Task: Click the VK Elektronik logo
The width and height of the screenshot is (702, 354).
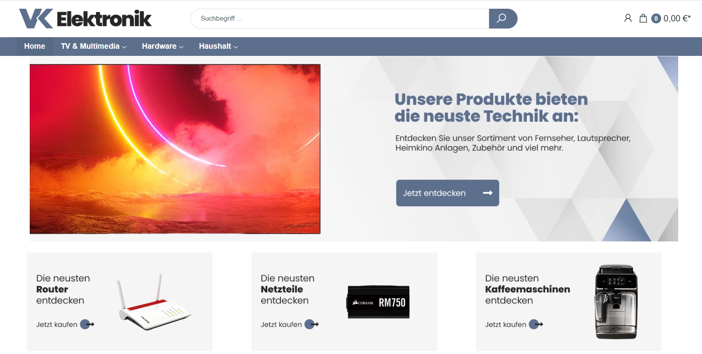Action: click(x=85, y=19)
